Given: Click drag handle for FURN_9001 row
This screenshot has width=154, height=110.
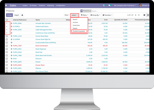Looking at the screenshot, I should 11,68.
